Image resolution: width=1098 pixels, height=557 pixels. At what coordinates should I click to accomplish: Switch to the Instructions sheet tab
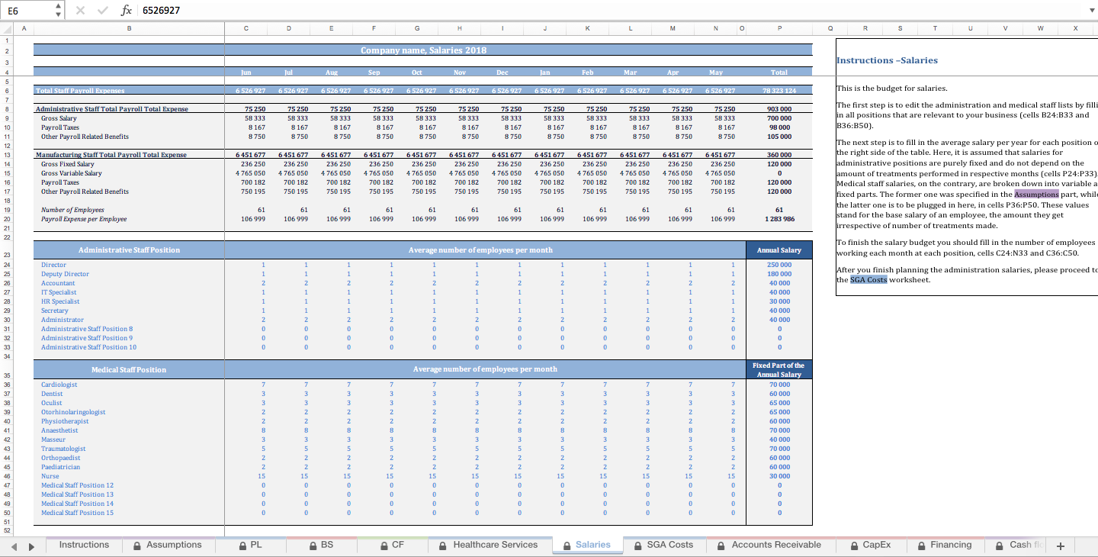point(84,545)
